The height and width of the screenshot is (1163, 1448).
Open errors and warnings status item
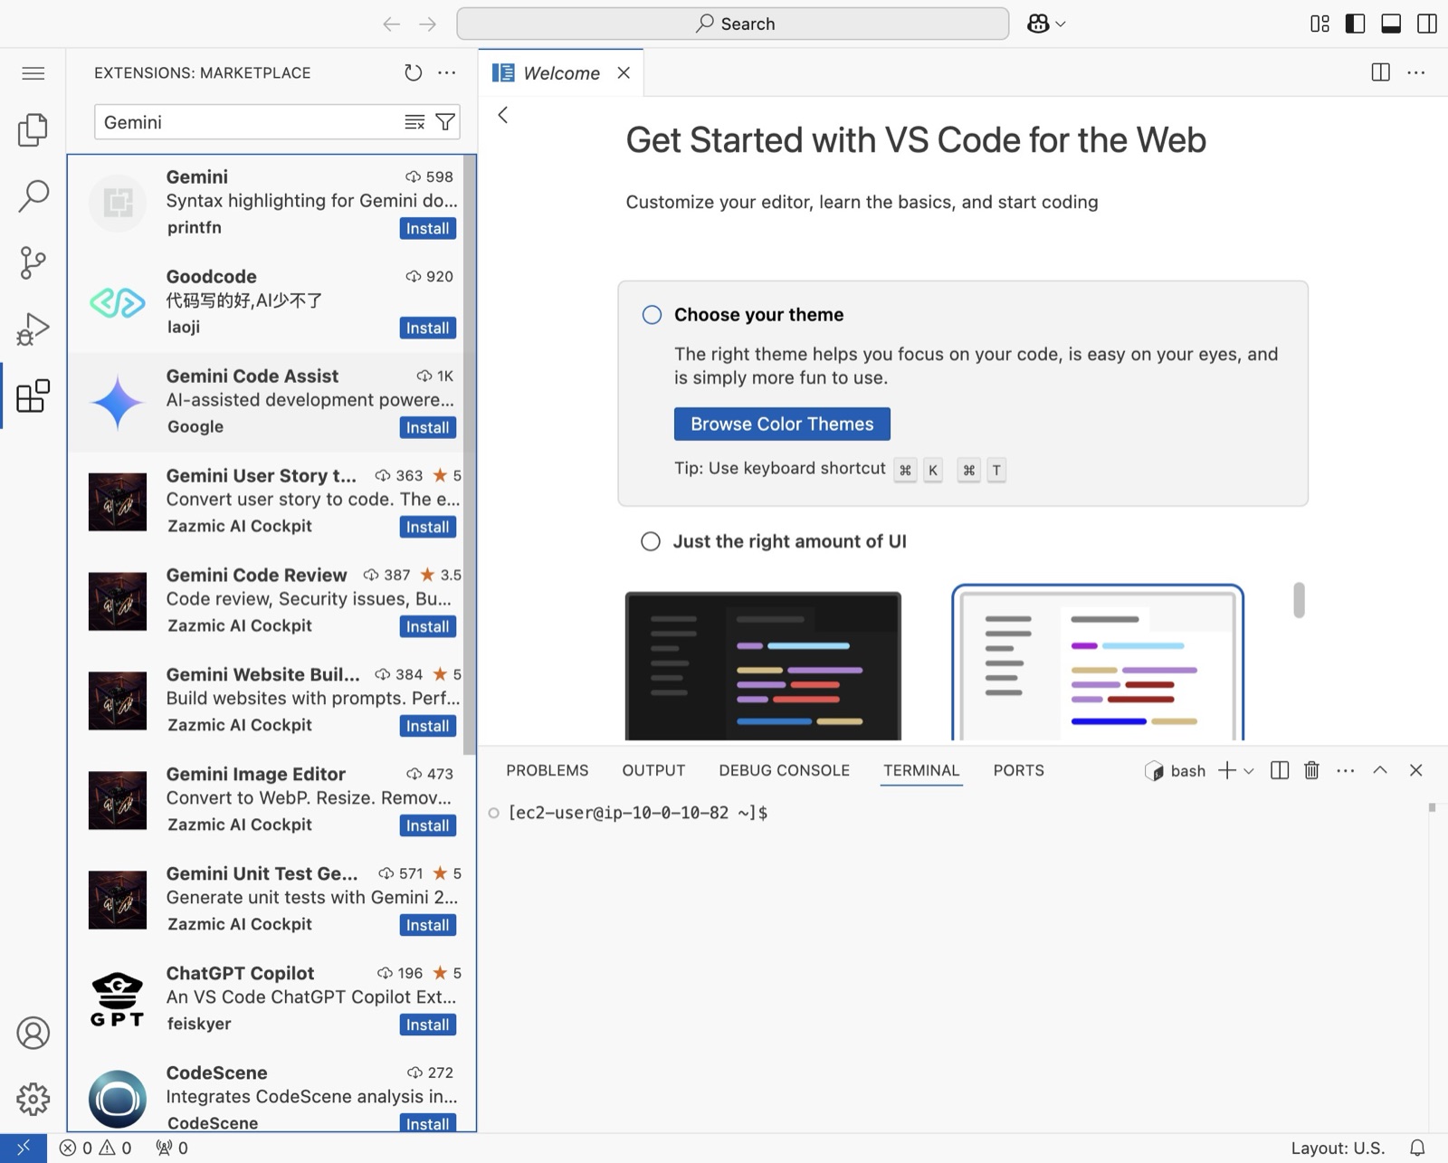96,1148
